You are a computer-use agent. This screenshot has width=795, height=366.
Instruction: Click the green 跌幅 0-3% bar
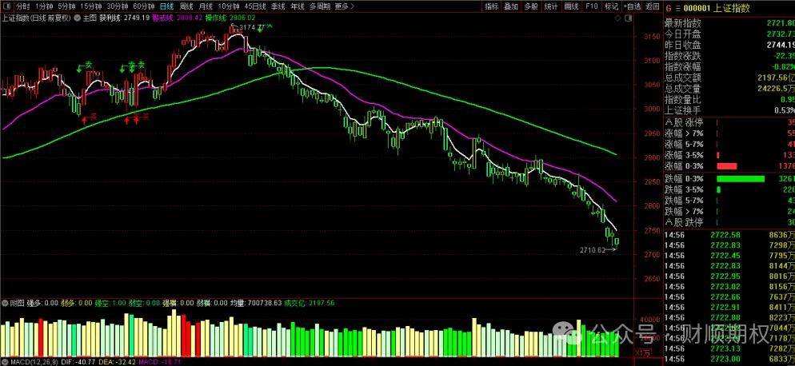(x=741, y=179)
